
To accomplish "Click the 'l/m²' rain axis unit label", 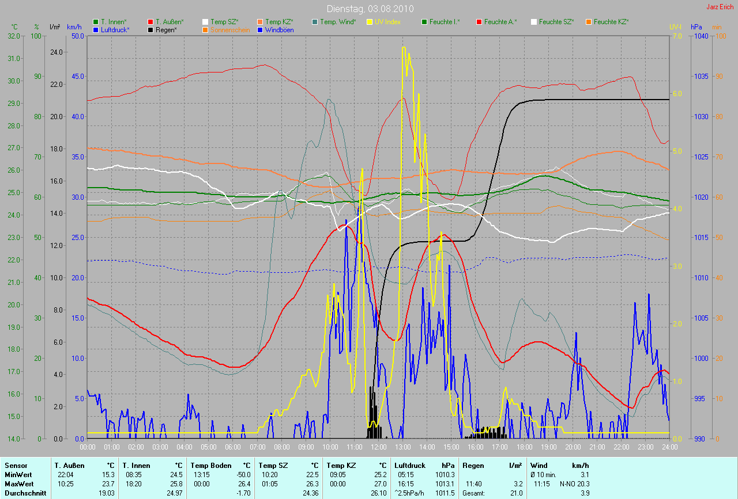I will tap(55, 27).
